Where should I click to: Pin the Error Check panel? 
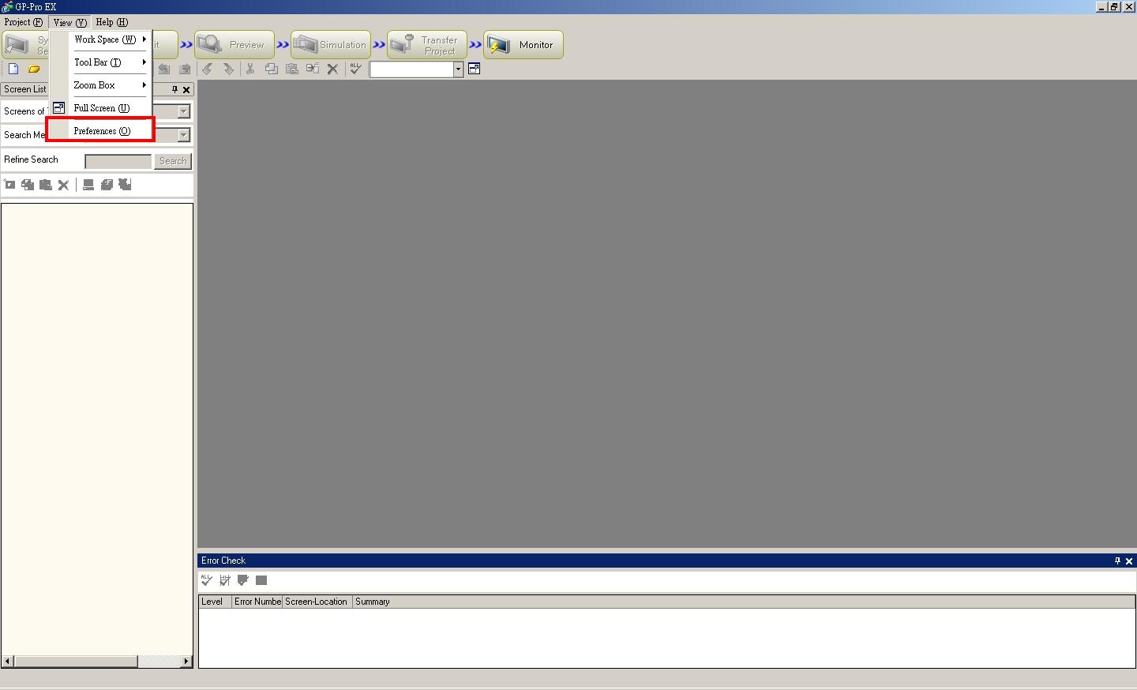pyautogui.click(x=1117, y=561)
